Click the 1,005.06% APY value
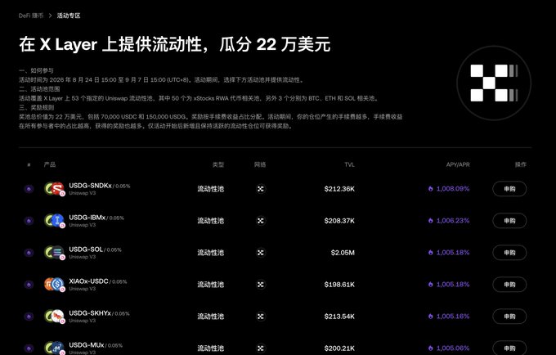 [453, 348]
